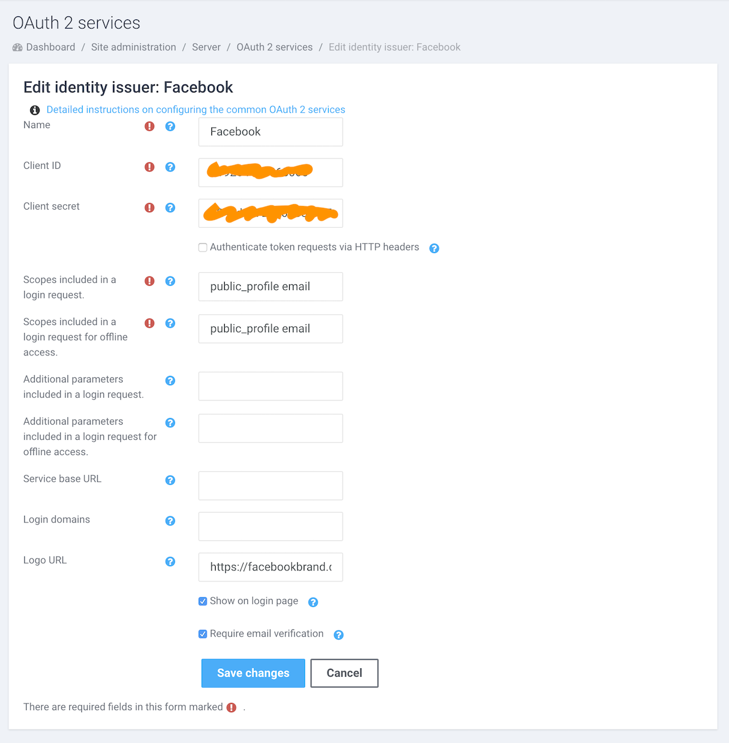This screenshot has height=743, width=729.
Task: Disable Show on login page
Action: tap(202, 601)
